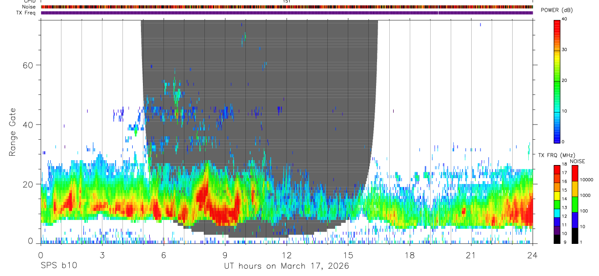
Task: Click the green 100 noise legend swatch
Action: (x=574, y=204)
